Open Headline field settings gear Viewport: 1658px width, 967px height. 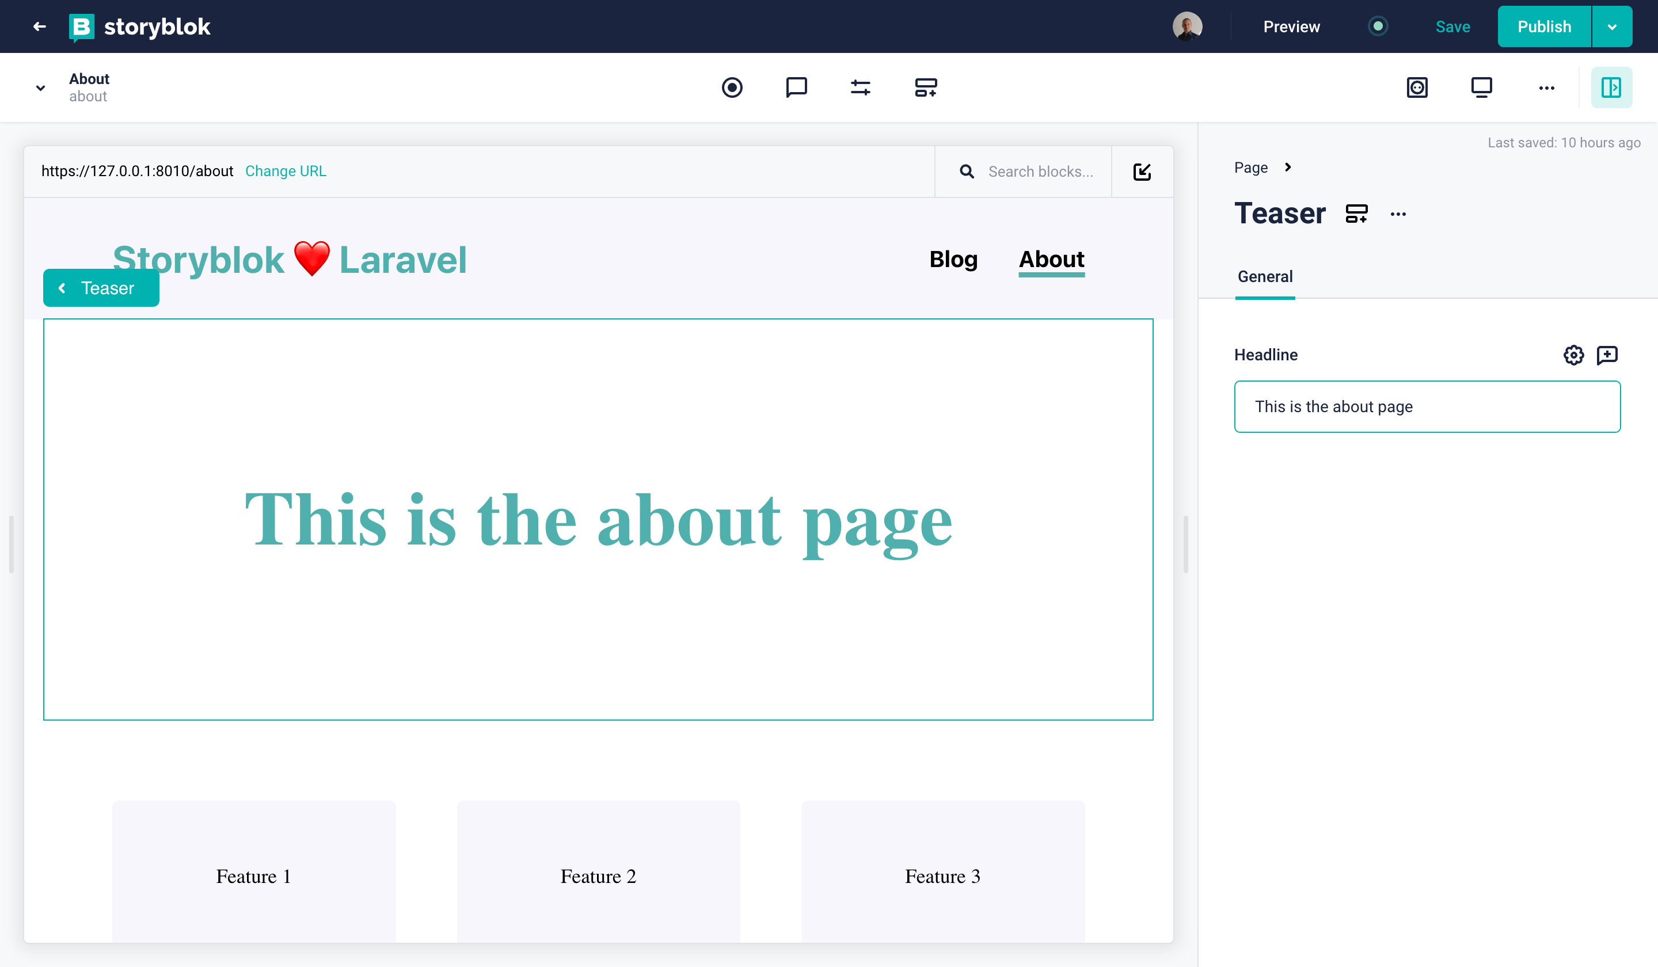tap(1573, 355)
